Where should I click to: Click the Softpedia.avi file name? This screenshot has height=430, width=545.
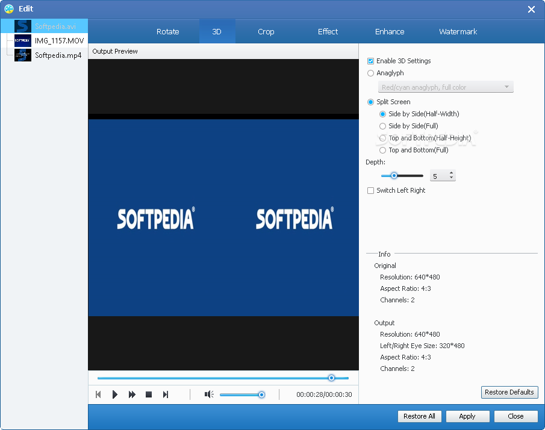55,26
